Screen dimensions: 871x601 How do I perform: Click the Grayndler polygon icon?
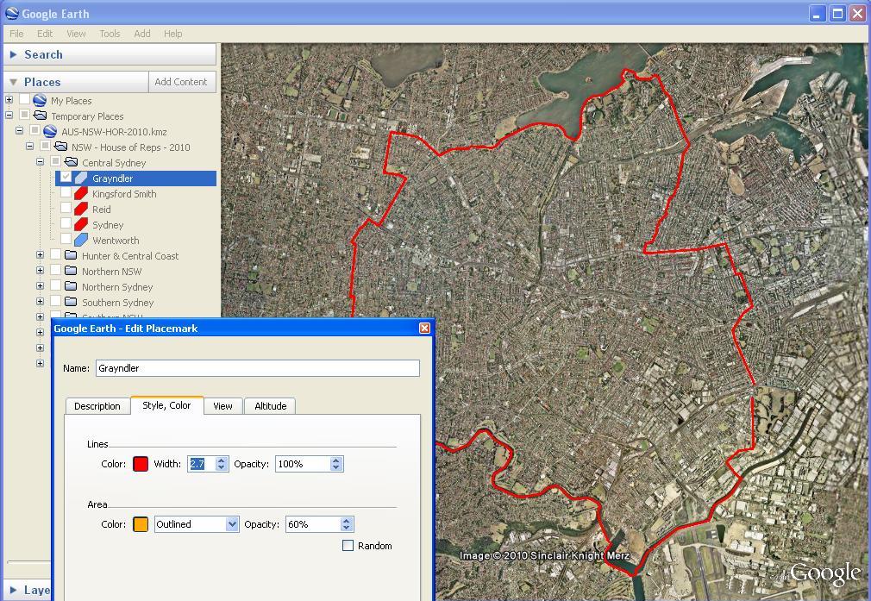tap(81, 178)
